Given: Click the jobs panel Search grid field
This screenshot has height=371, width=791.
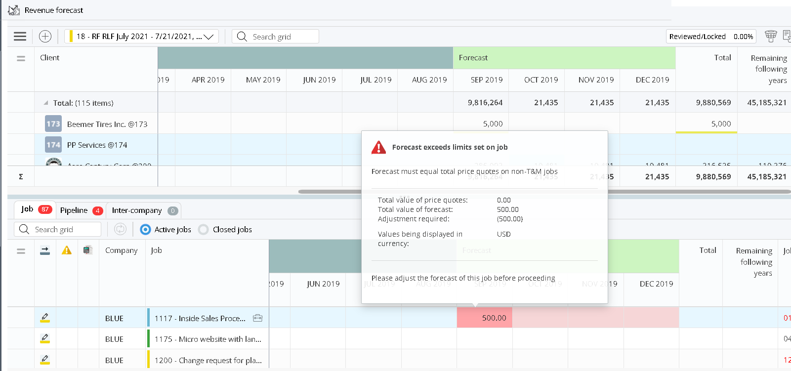Looking at the screenshot, I should pos(64,229).
